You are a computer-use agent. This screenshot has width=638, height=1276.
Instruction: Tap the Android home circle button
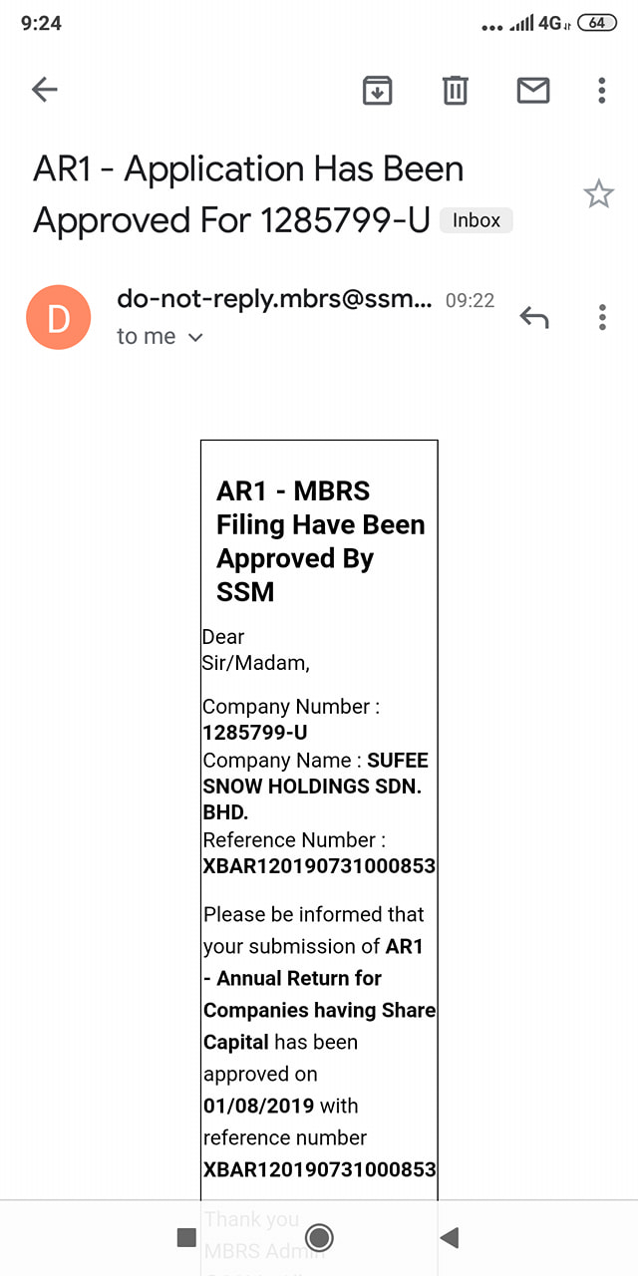pos(319,1237)
